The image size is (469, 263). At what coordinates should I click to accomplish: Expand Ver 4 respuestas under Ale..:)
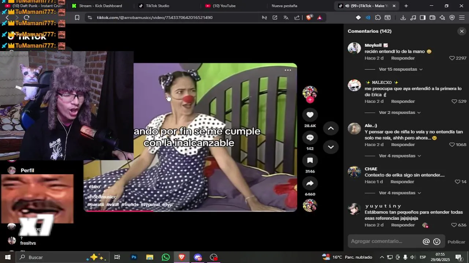(400, 156)
